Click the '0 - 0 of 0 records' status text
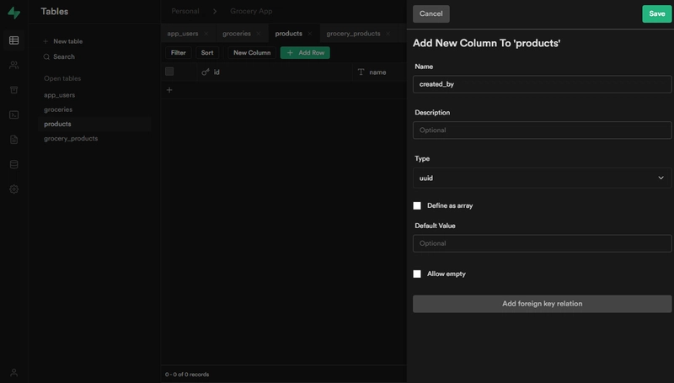674x383 pixels. [187, 375]
